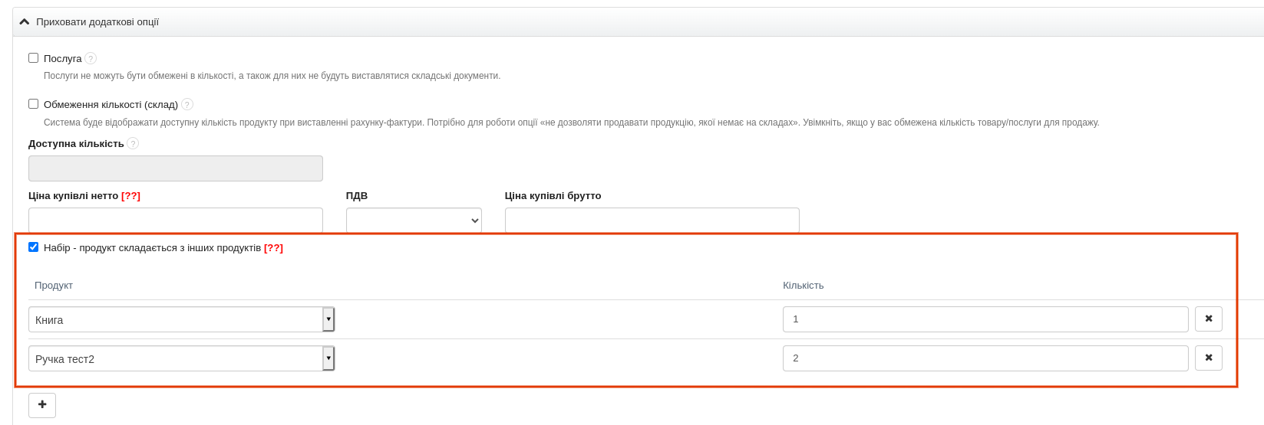The width and height of the screenshot is (1264, 425).
Task: Enable Обмеження кількості (склад) checkbox
Action: coord(33,103)
